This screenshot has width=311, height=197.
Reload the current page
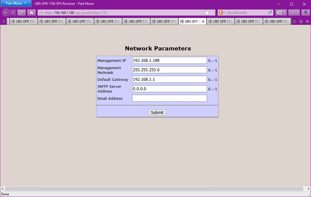(21, 13)
